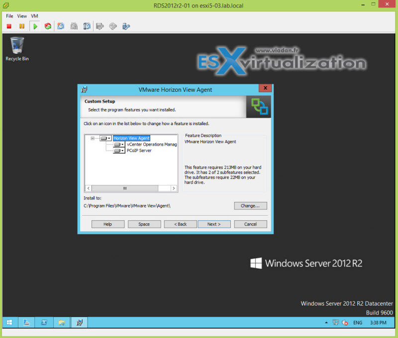Image resolution: width=398 pixels, height=338 pixels.
Task: Click the feature list left scroll arrow
Action: point(89,188)
